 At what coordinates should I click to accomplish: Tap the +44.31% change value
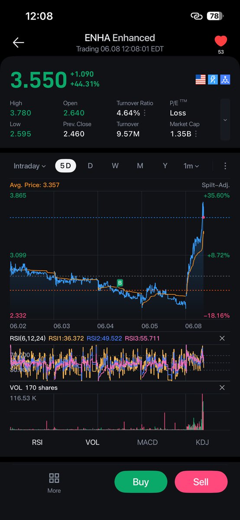coord(85,84)
